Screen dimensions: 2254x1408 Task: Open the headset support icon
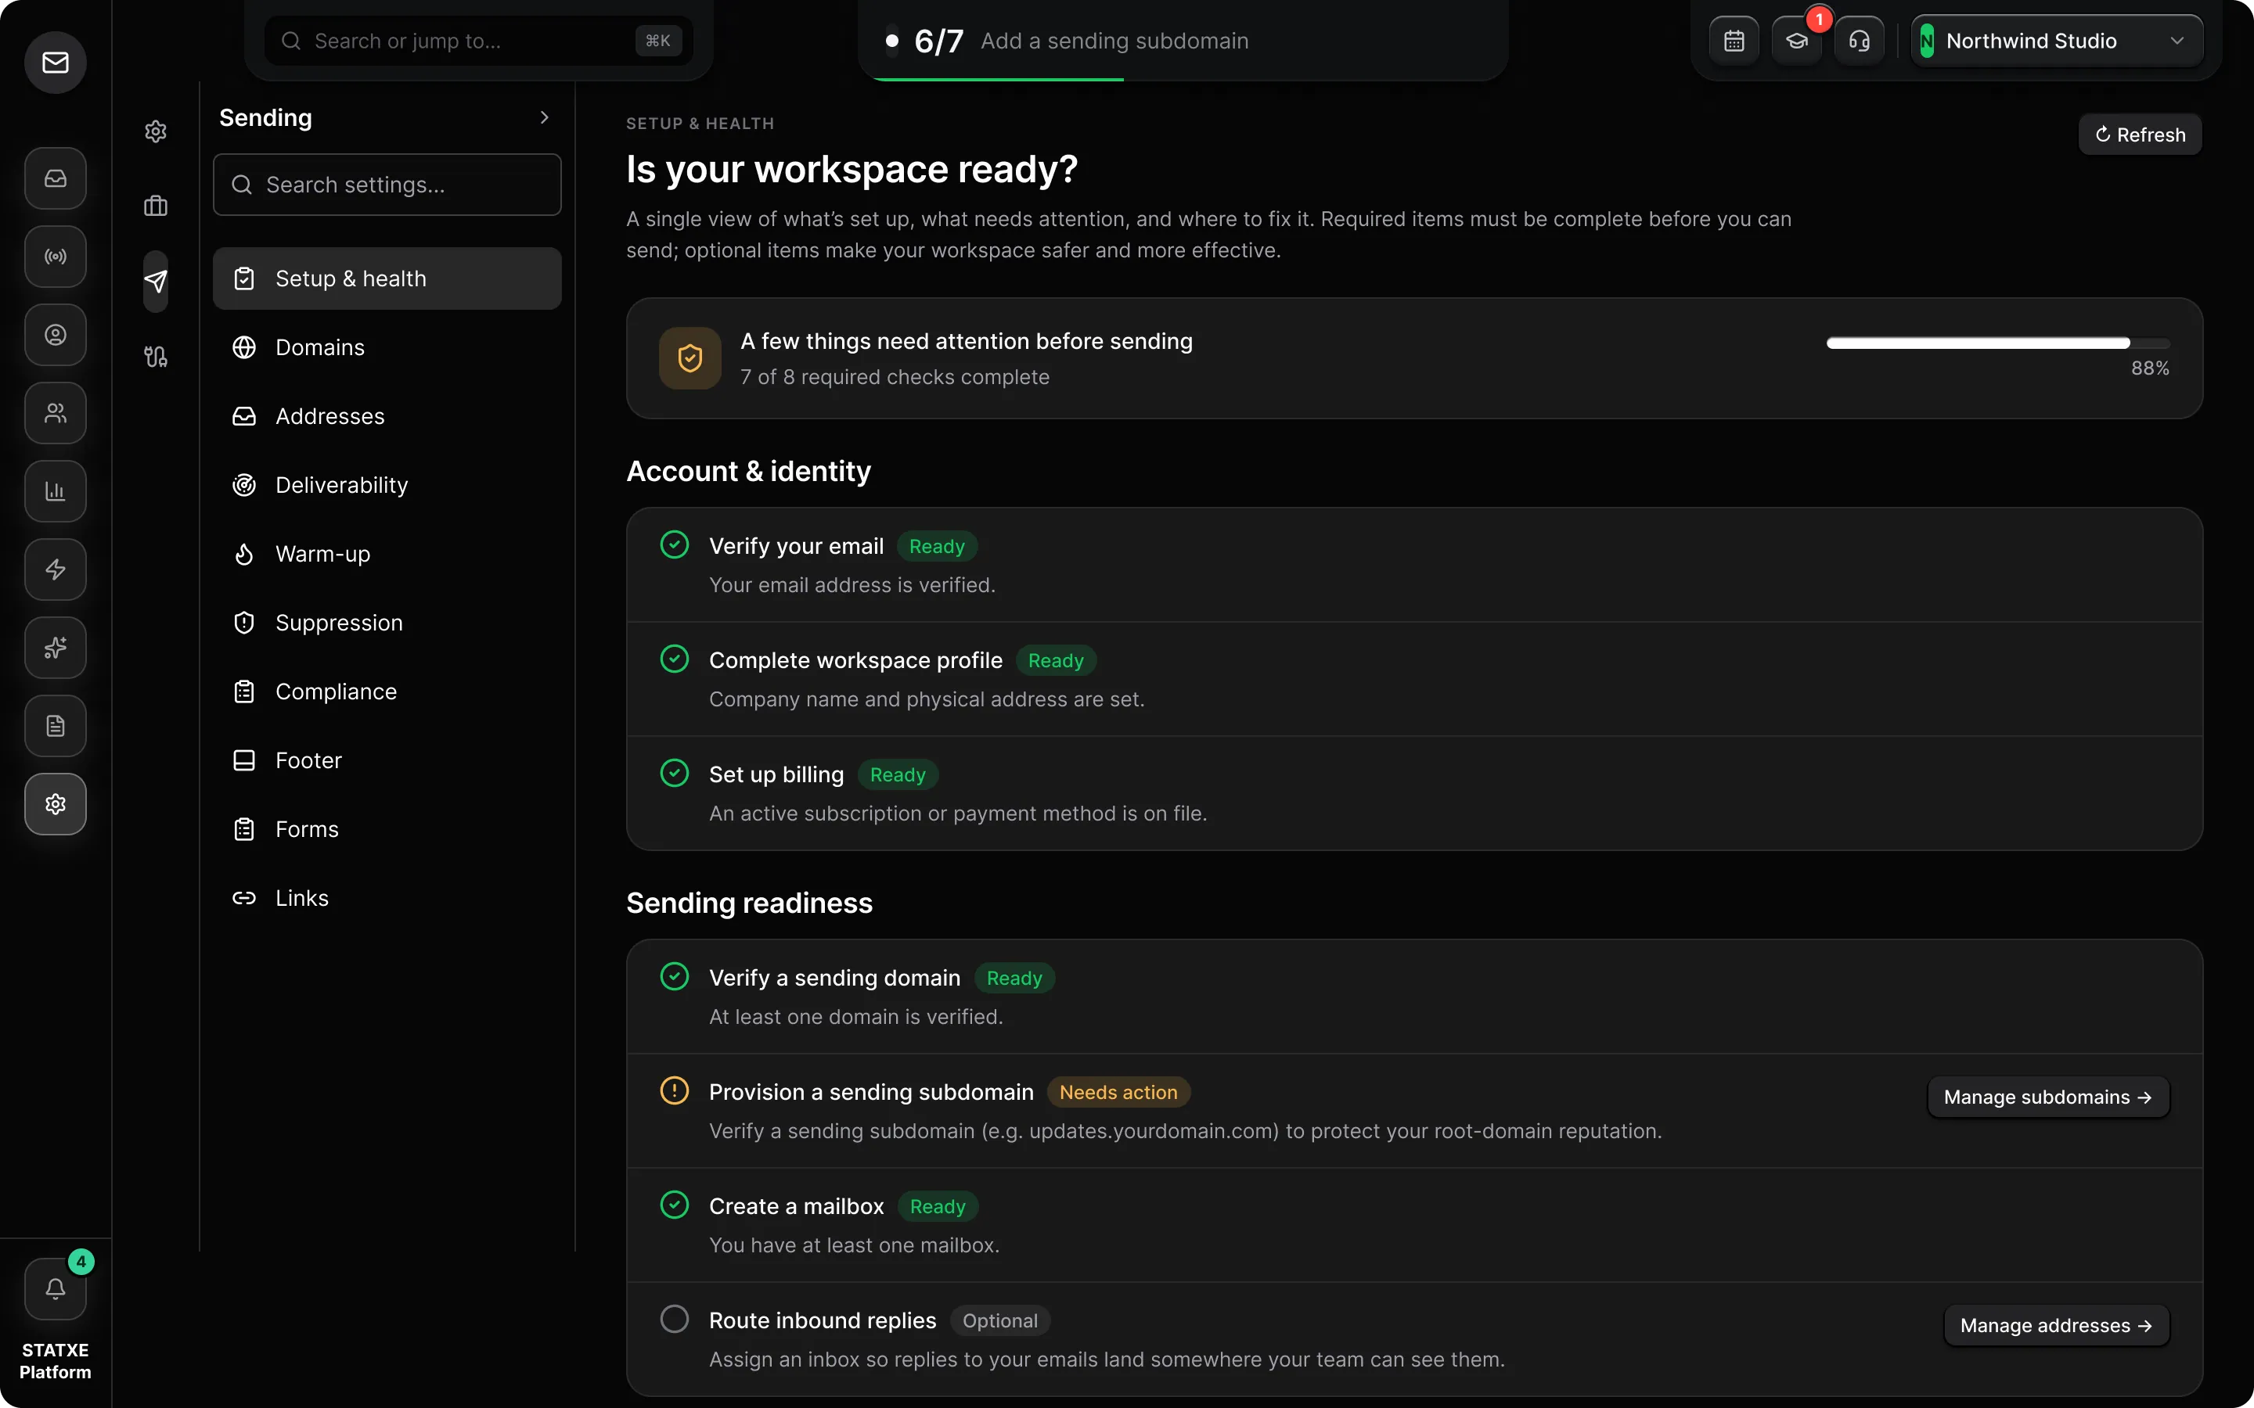1858,41
